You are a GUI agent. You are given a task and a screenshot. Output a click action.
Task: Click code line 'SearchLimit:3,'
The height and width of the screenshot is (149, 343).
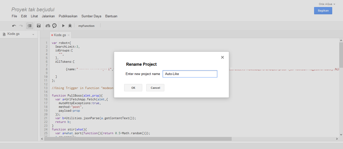coord(68,47)
